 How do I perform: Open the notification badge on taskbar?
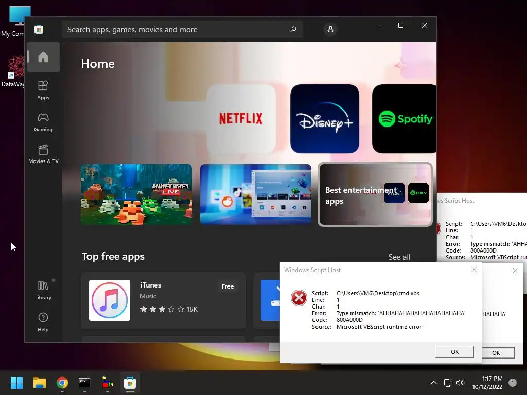[512, 383]
